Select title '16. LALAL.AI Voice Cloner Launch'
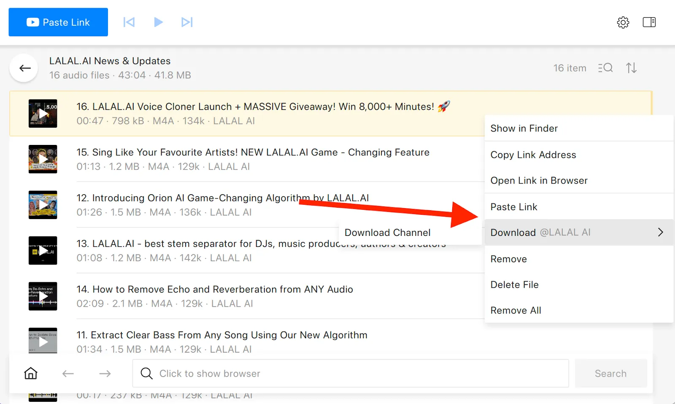 coord(263,107)
